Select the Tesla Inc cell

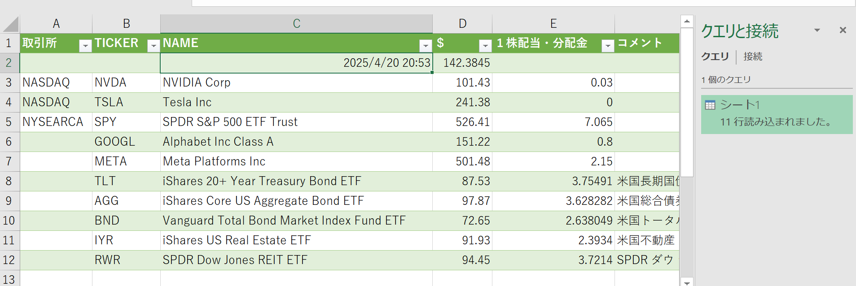[296, 102]
